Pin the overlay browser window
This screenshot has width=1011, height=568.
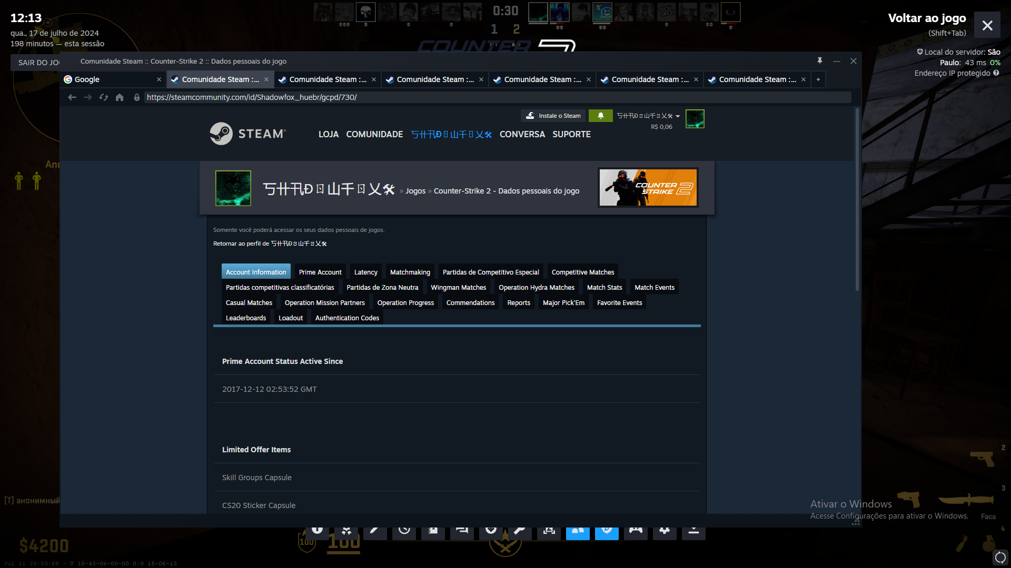click(x=820, y=61)
